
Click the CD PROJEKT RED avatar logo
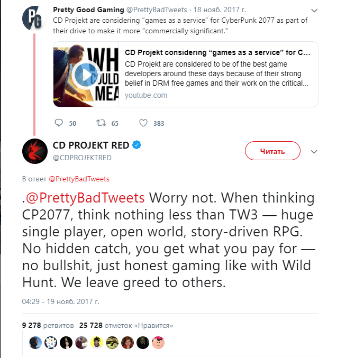coord(35,151)
